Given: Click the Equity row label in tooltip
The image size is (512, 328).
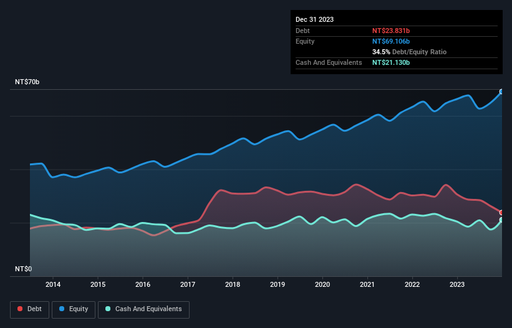Looking at the screenshot, I should [x=305, y=41].
